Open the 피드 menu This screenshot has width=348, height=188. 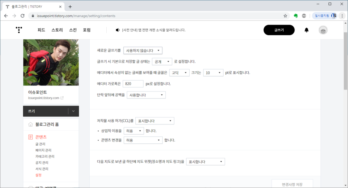tap(41, 30)
